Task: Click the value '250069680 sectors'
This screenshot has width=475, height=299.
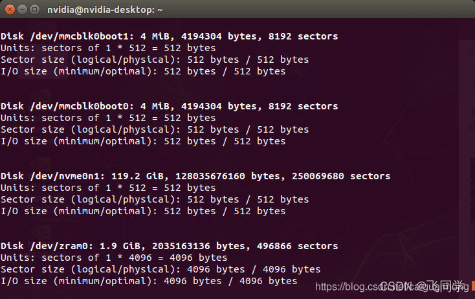Action: (x=341, y=176)
